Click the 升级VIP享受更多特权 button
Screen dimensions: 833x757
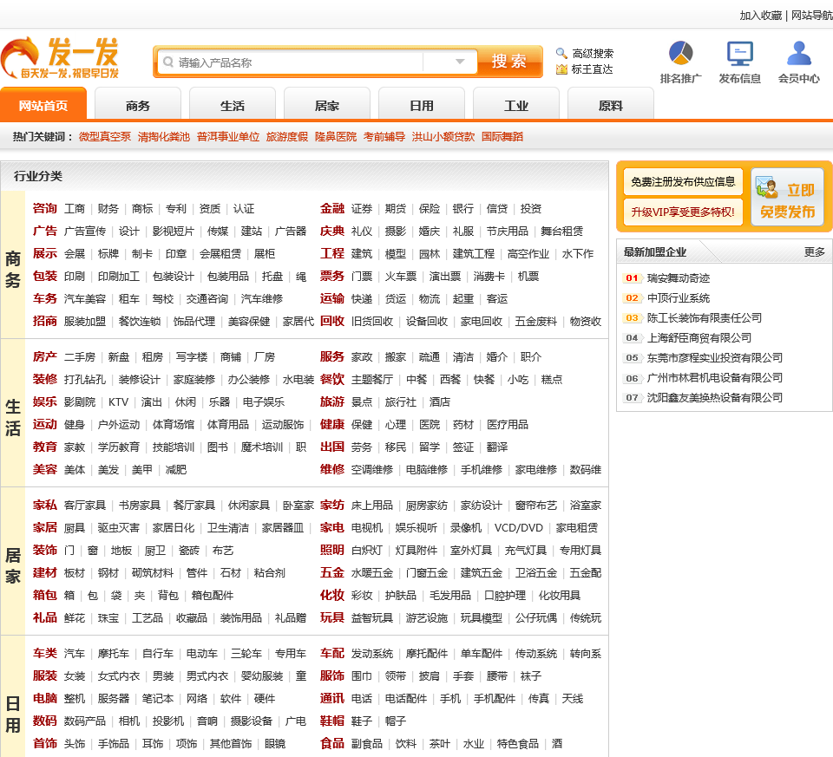[x=683, y=212]
